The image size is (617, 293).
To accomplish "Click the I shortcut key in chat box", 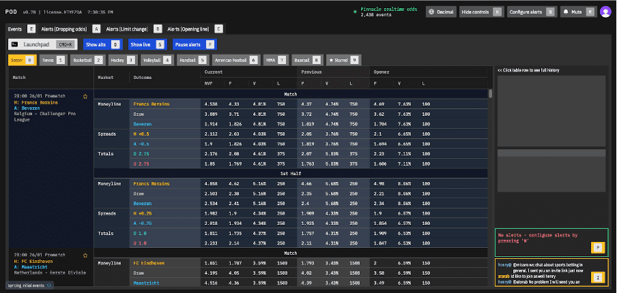I will pos(598,278).
